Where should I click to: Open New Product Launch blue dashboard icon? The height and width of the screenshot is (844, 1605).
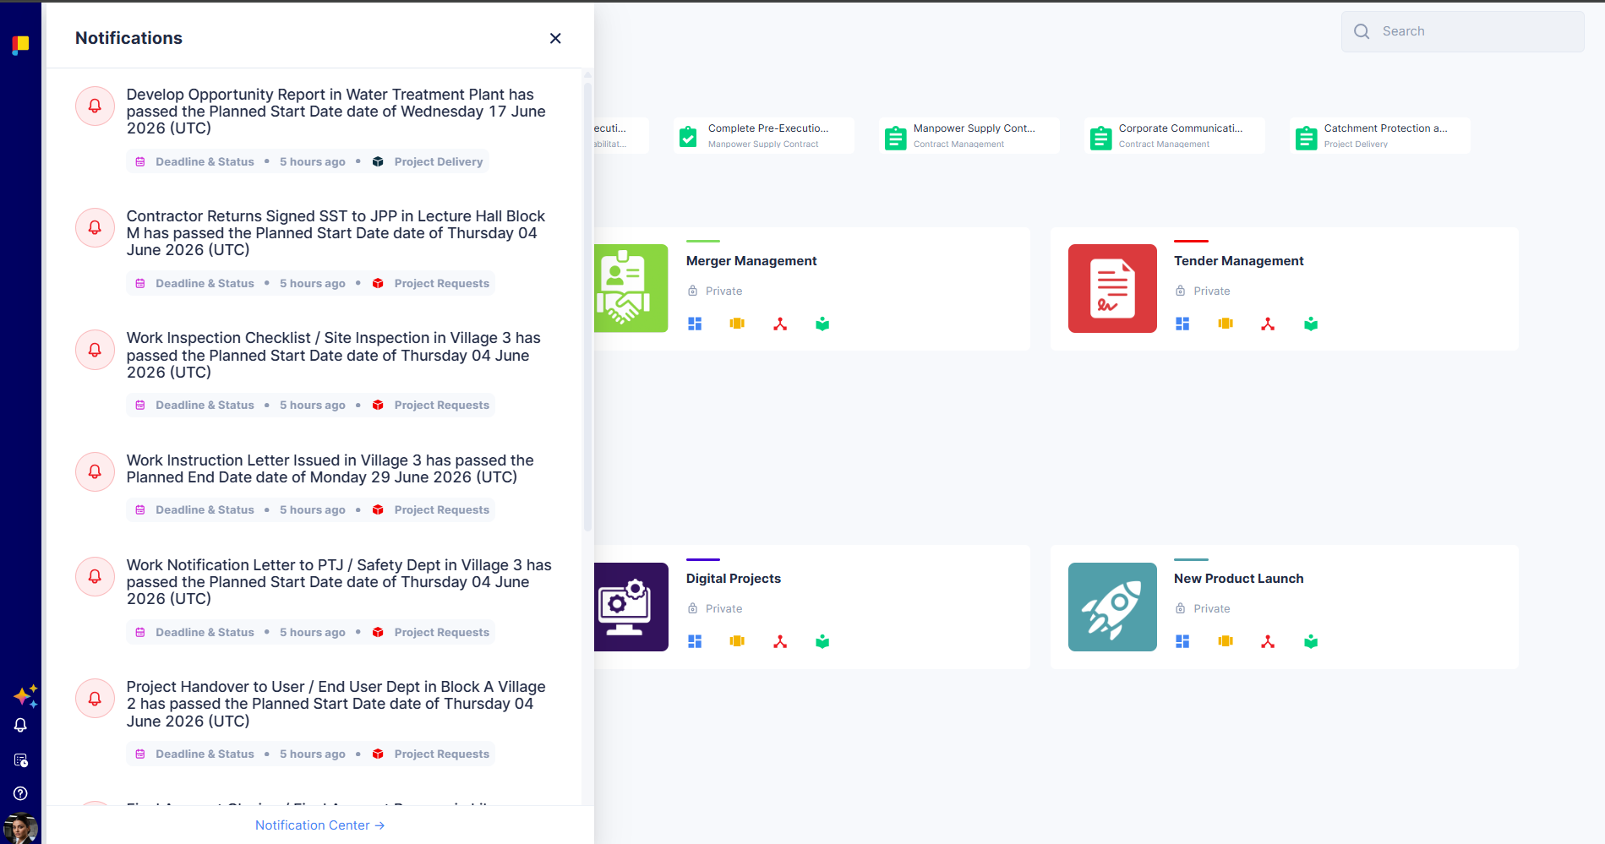1182,641
